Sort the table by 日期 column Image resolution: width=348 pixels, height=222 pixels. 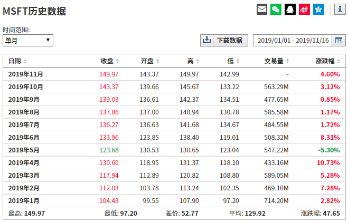click(17, 61)
